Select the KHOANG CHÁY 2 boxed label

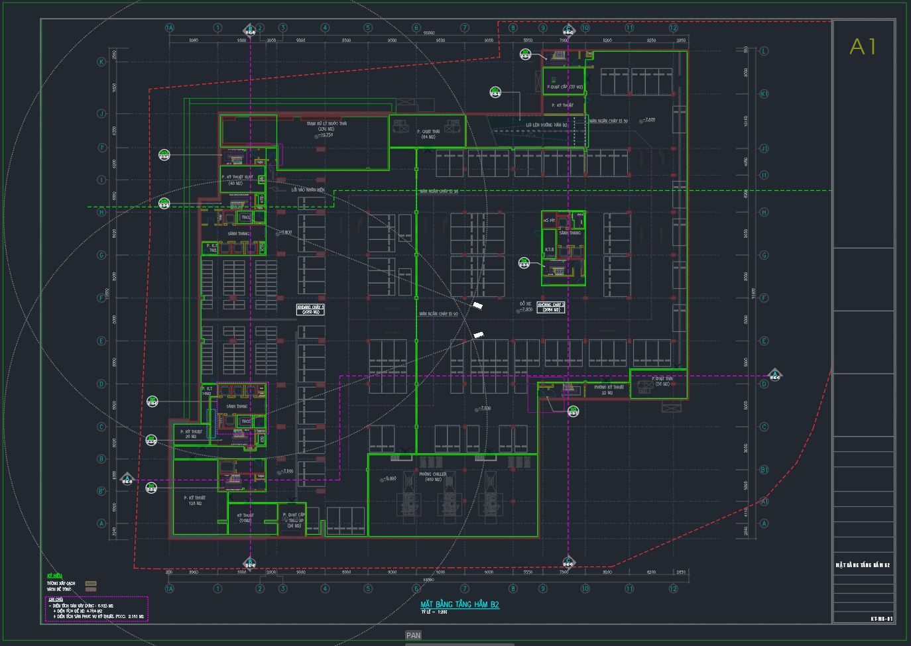click(x=552, y=307)
